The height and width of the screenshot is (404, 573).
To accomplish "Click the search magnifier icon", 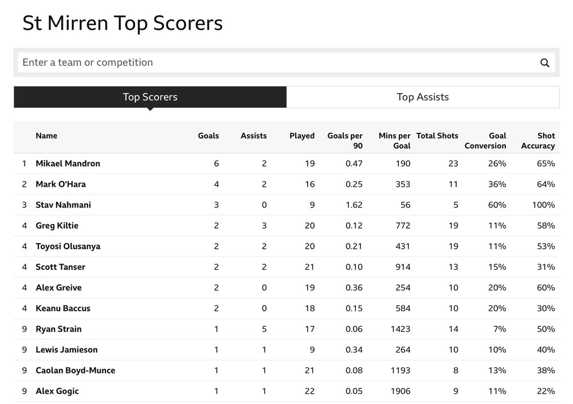I will 544,63.
